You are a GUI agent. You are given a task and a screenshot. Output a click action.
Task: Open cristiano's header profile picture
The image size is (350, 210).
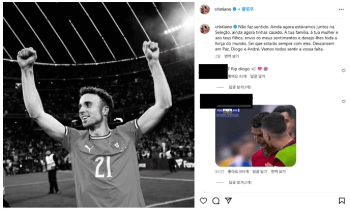pos(205,9)
